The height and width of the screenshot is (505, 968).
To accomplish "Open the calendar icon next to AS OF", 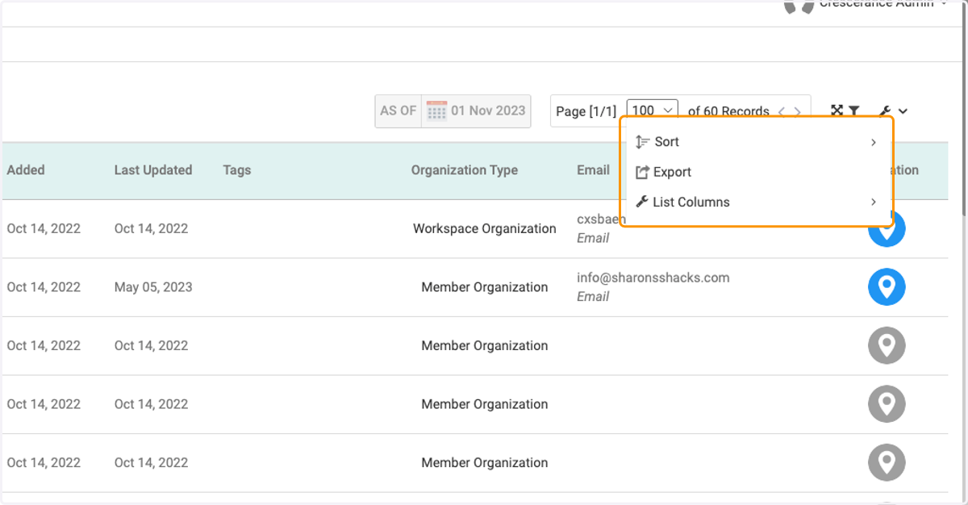I will pyautogui.click(x=436, y=111).
